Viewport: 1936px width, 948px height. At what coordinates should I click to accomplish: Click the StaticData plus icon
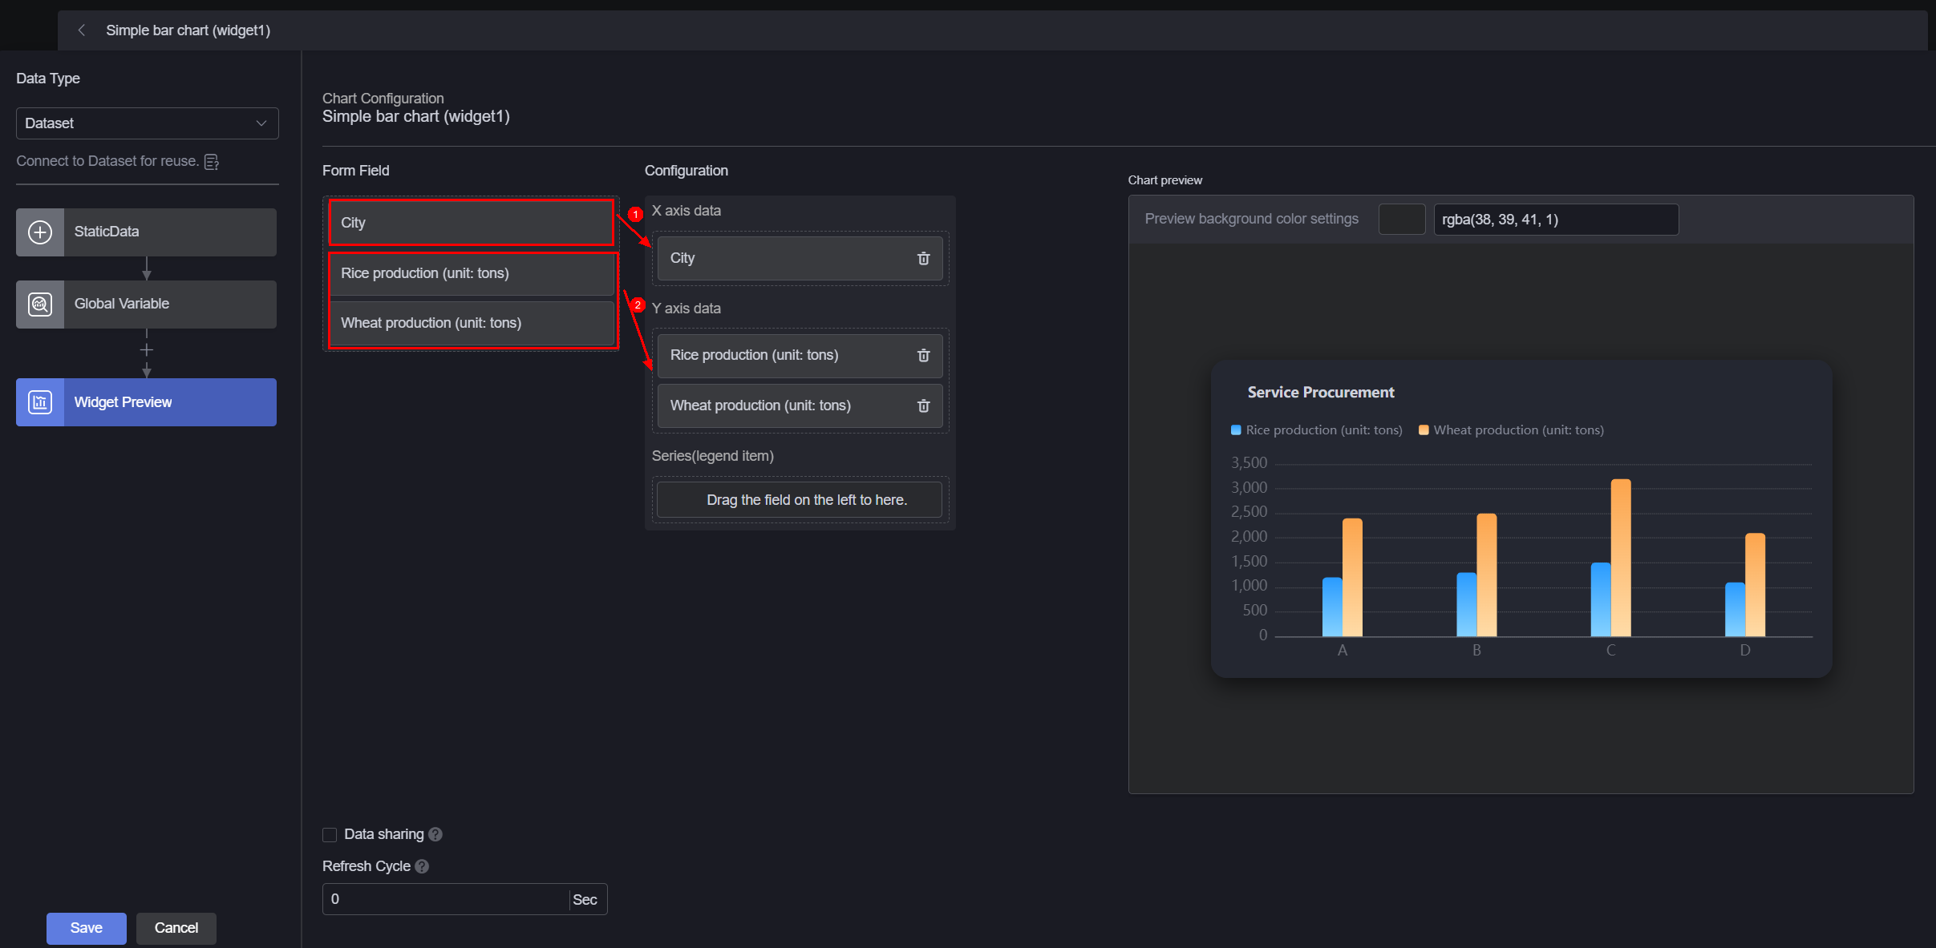pyautogui.click(x=40, y=232)
